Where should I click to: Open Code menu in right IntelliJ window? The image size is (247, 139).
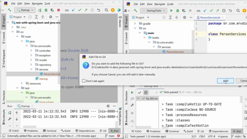pyautogui.click(x=170, y=4)
